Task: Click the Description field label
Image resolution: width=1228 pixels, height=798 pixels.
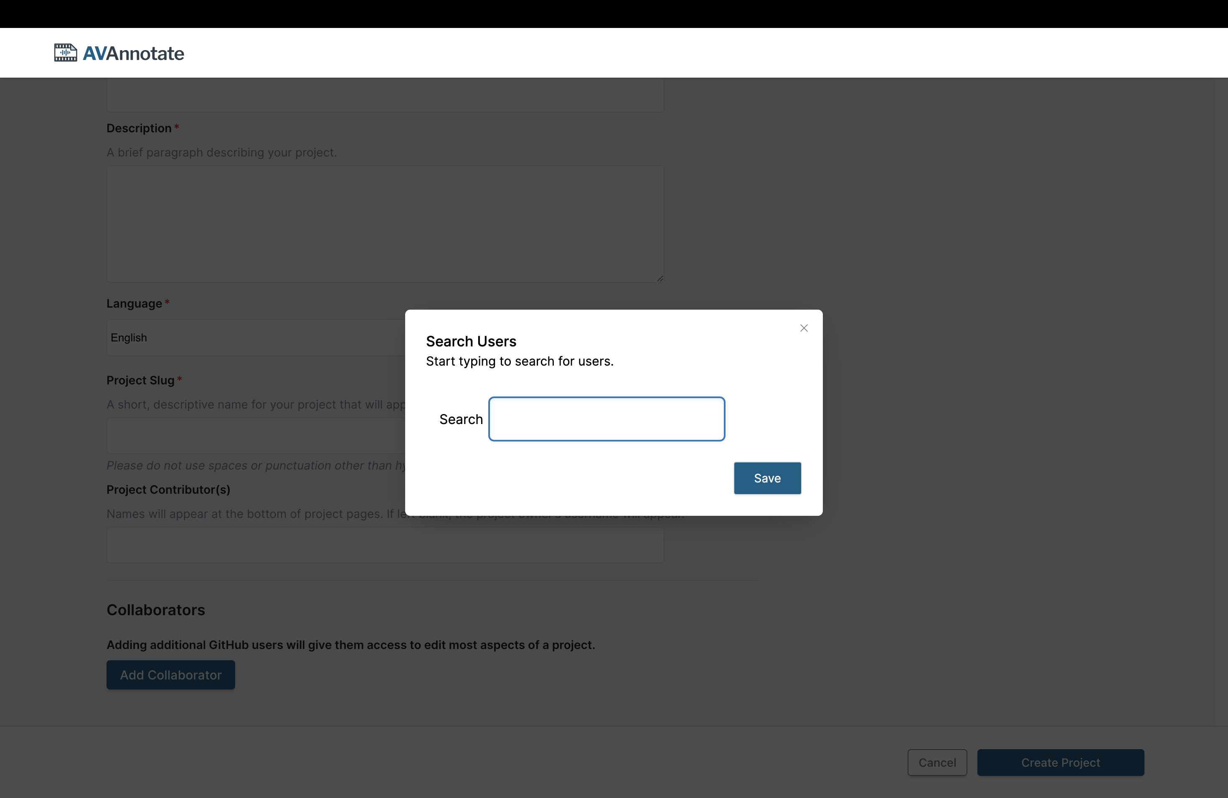Action: click(139, 128)
